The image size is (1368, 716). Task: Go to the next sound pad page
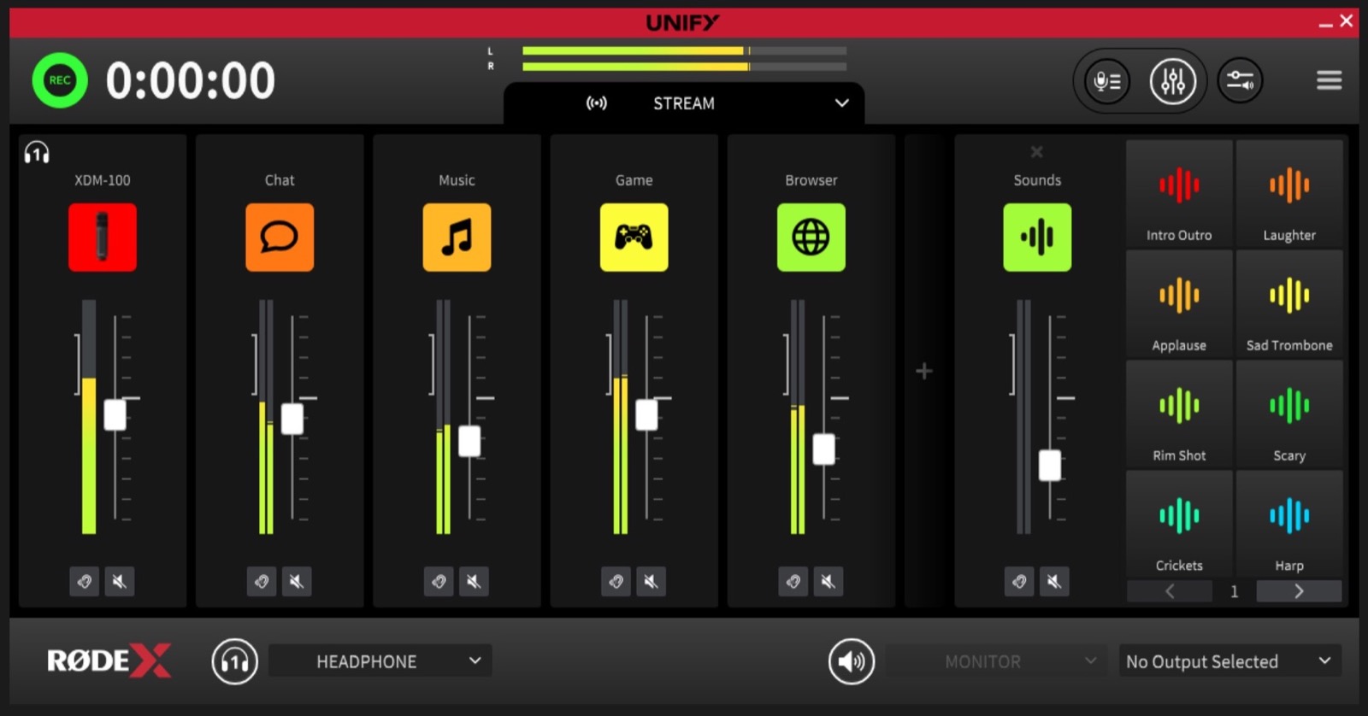pyautogui.click(x=1299, y=591)
